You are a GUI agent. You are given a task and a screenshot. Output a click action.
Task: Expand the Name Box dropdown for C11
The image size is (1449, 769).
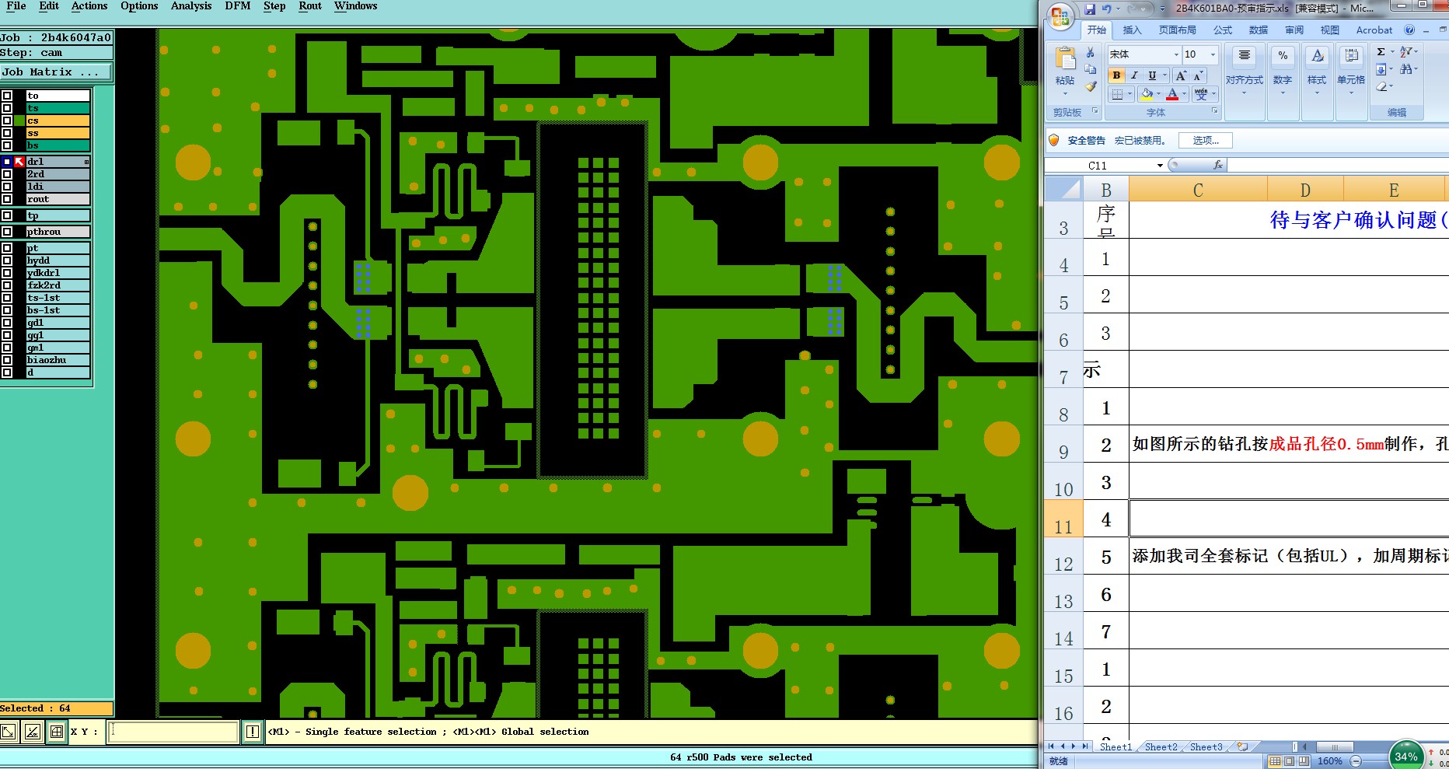coord(1160,166)
